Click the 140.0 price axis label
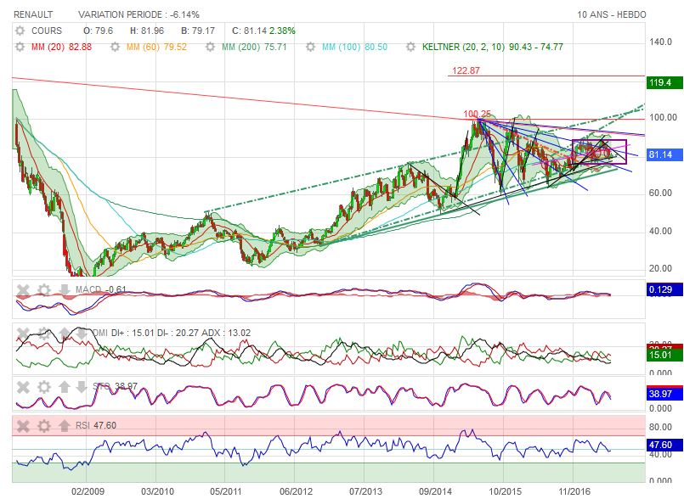The width and height of the screenshot is (684, 499). click(660, 42)
